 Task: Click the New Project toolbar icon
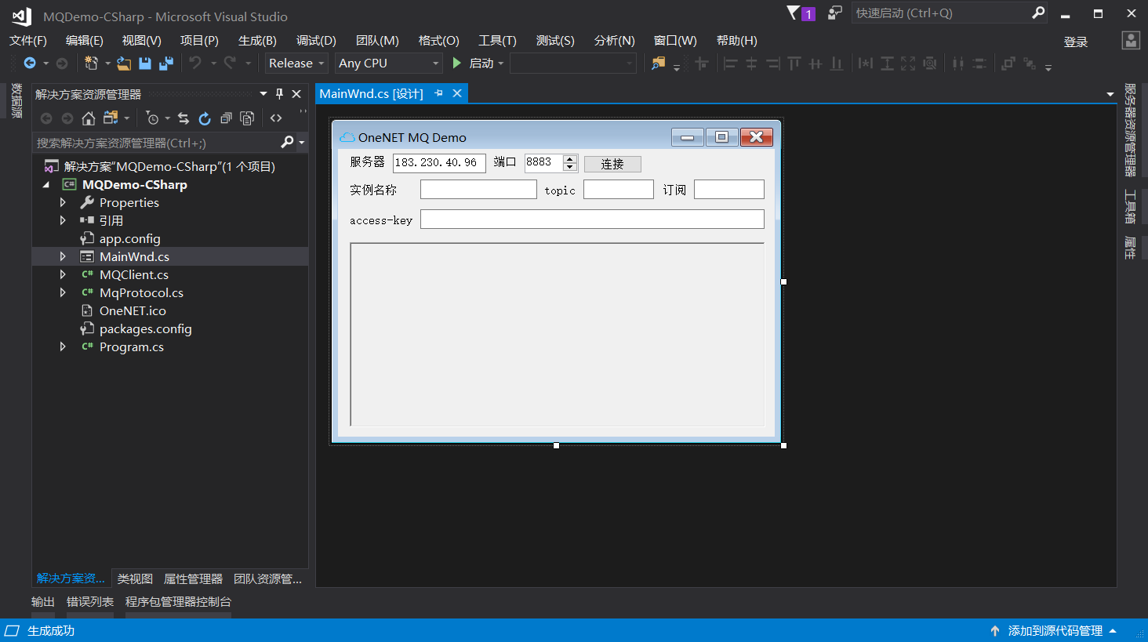coord(91,63)
